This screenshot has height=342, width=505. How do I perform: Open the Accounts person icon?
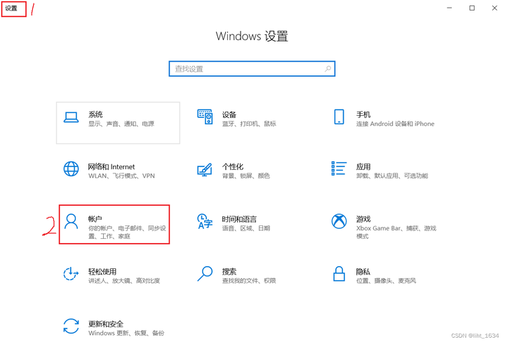(71, 221)
